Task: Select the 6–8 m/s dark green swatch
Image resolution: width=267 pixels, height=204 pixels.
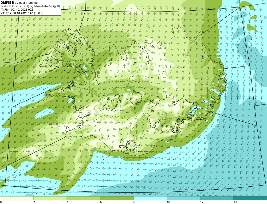Action: click(x=117, y=198)
